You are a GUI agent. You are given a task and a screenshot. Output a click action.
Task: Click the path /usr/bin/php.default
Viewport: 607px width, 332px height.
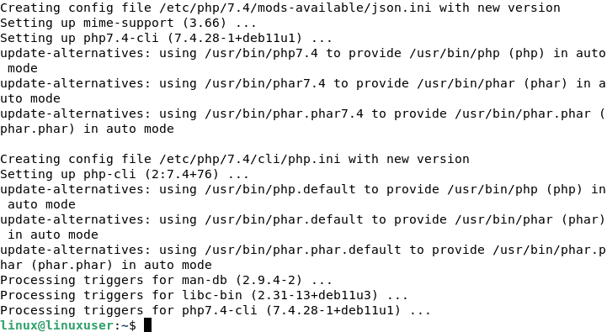pyautogui.click(x=280, y=189)
